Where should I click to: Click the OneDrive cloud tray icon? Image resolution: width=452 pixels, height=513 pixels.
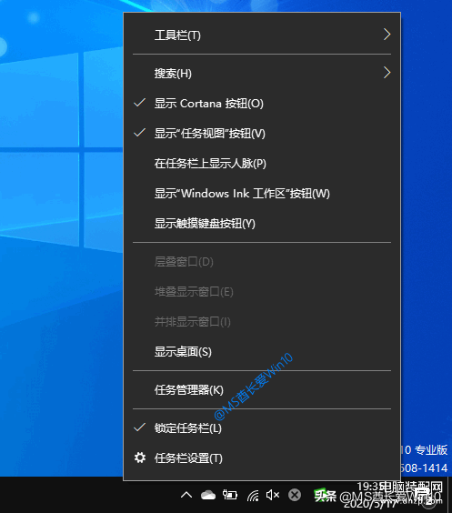(x=208, y=495)
